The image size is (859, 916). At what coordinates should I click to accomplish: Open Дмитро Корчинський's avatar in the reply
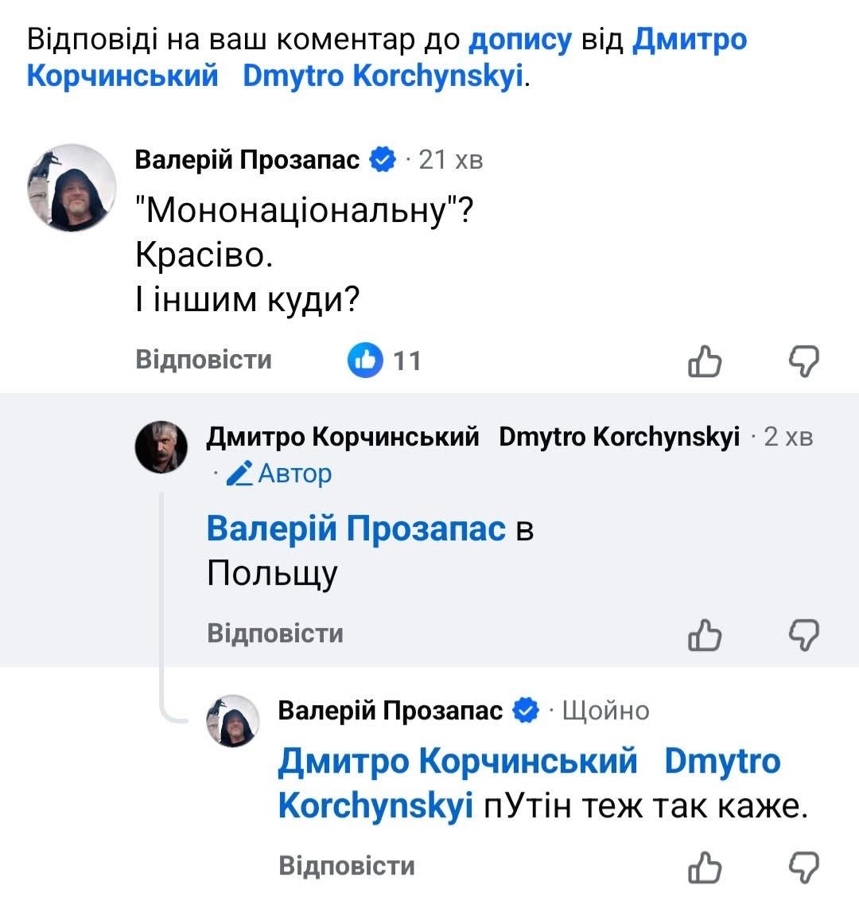(x=161, y=446)
